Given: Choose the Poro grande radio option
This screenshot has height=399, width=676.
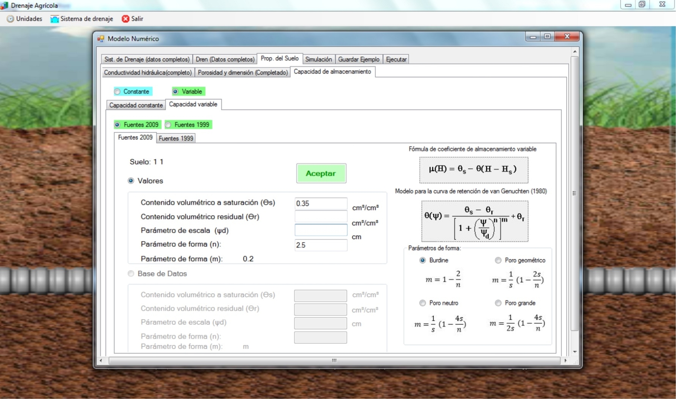Looking at the screenshot, I should [498, 303].
